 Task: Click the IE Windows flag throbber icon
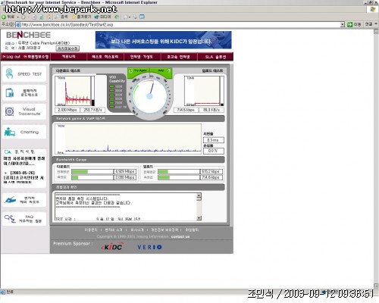point(372,9)
